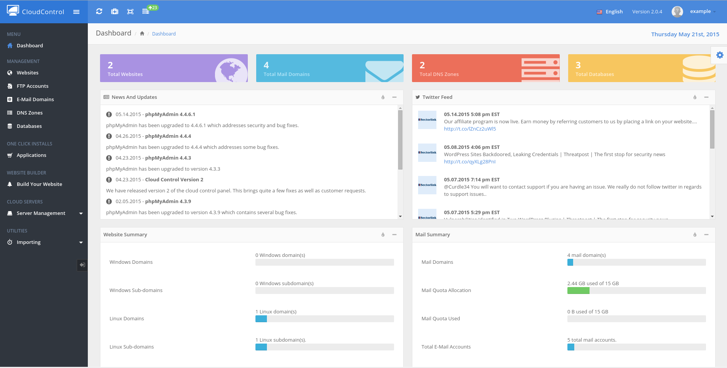Screen dimensions: 727x368
Task: Click the sidebar collapse arrow button
Action: pyautogui.click(x=82, y=265)
